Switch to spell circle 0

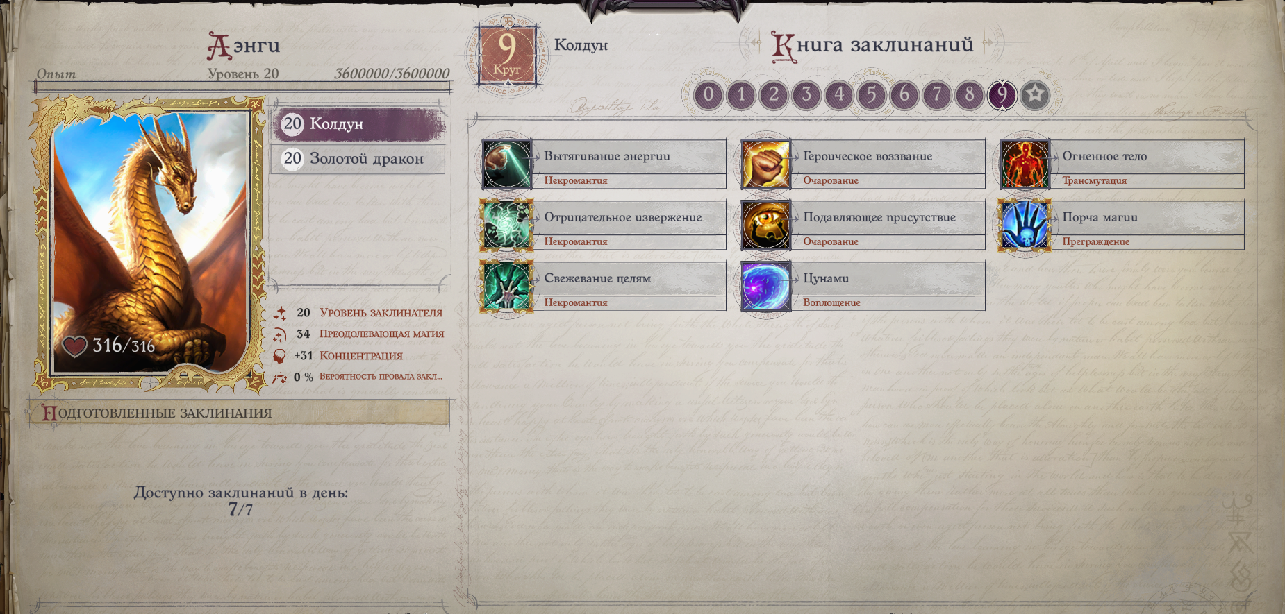708,94
